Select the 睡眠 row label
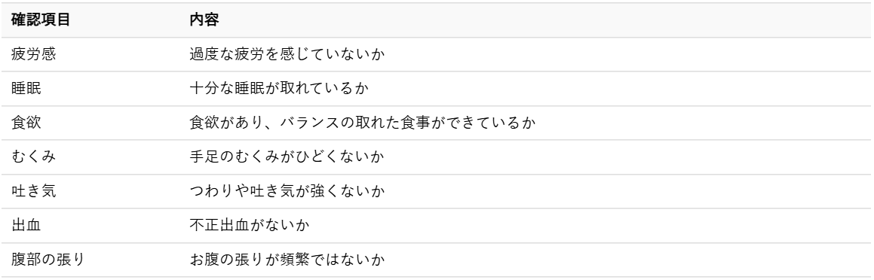874x280 pixels. [x=26, y=88]
